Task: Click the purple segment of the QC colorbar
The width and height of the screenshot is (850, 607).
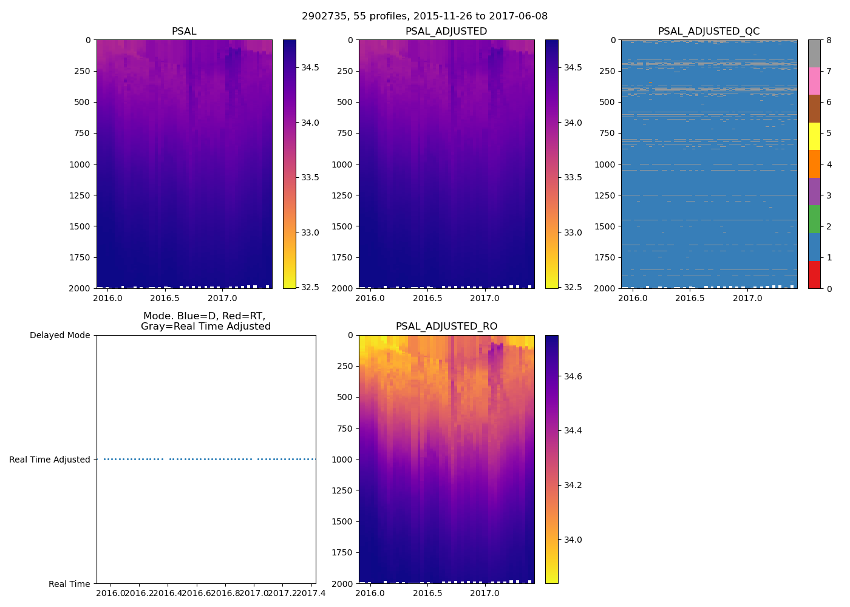Action: pyautogui.click(x=814, y=192)
